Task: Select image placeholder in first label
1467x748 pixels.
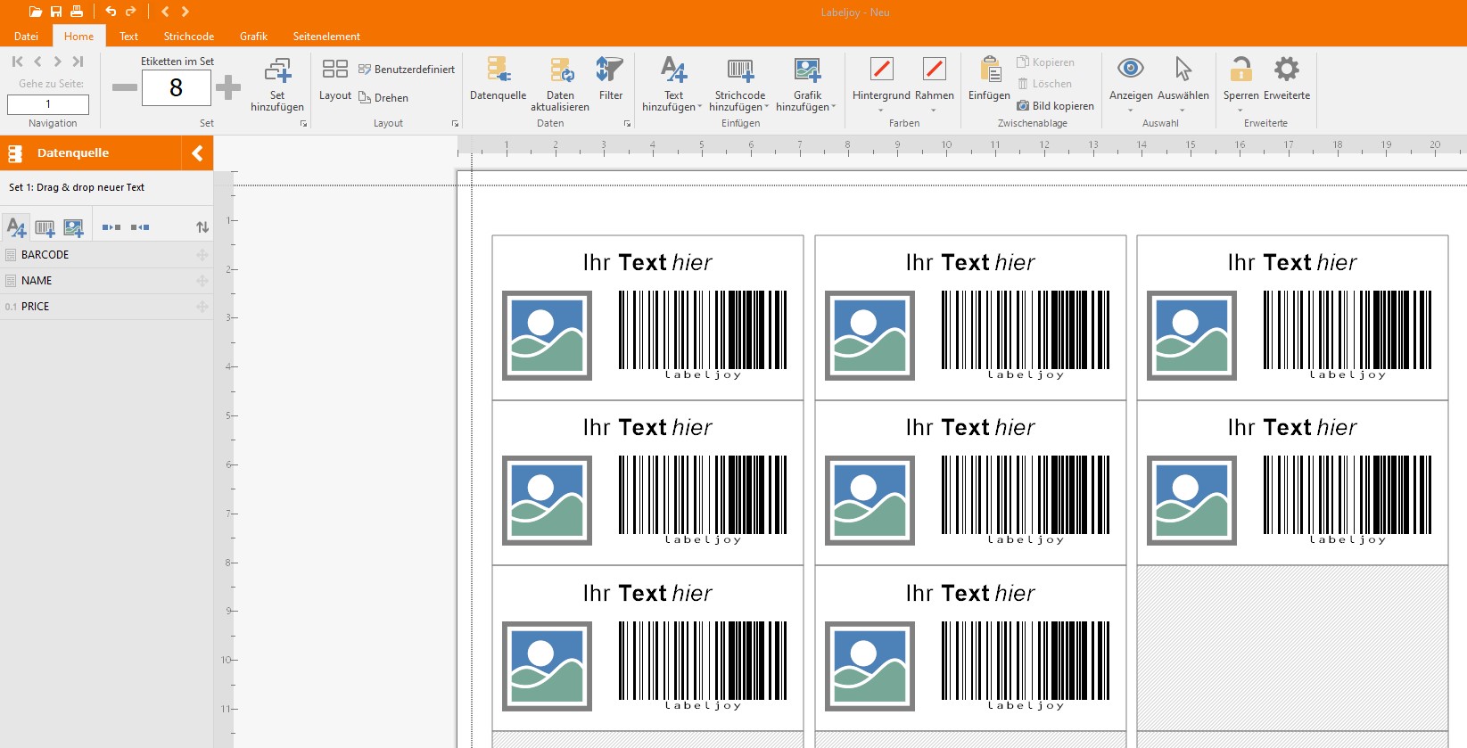Action: click(x=547, y=335)
